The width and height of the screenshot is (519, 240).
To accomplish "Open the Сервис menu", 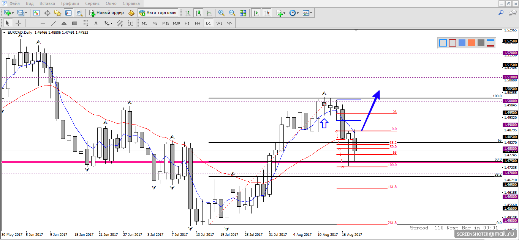I will coord(92,3).
